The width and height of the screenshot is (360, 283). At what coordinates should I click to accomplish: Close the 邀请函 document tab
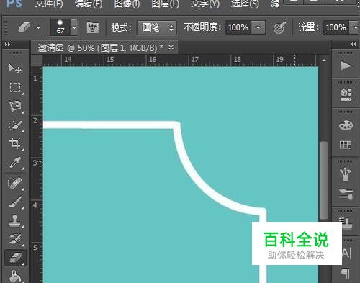(x=171, y=47)
